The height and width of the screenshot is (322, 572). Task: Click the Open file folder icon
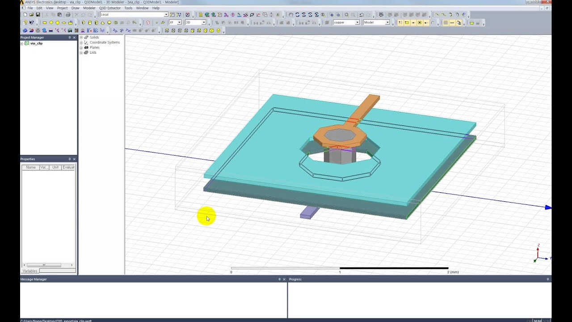[x=31, y=14]
